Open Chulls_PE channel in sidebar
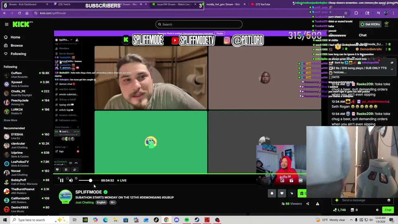 point(26,93)
